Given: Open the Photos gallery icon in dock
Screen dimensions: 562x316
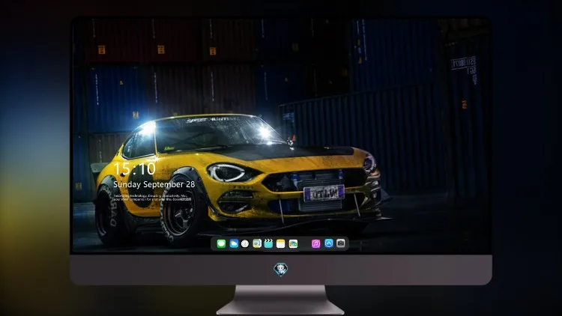Looking at the screenshot, I should click(x=293, y=243).
